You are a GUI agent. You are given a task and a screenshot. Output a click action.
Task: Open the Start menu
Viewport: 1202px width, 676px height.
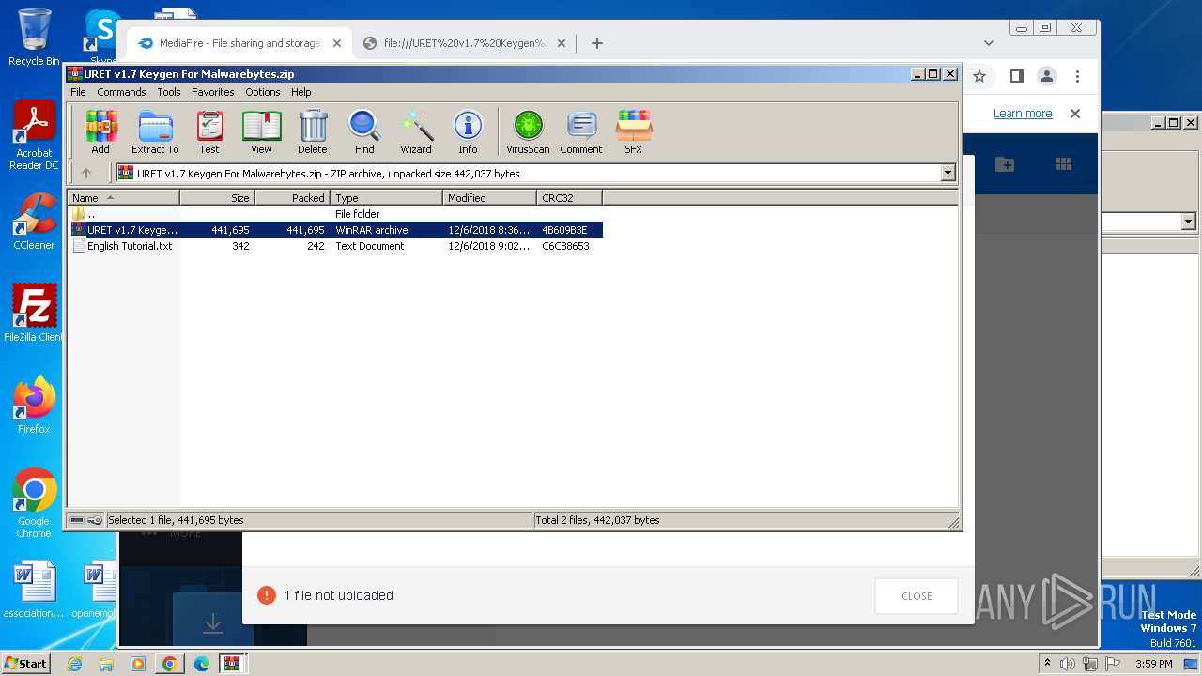pyautogui.click(x=26, y=664)
